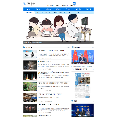Viewport: 117px width, 117px height.
Task: Open the more link above the three-men banner
Action: click(93, 101)
